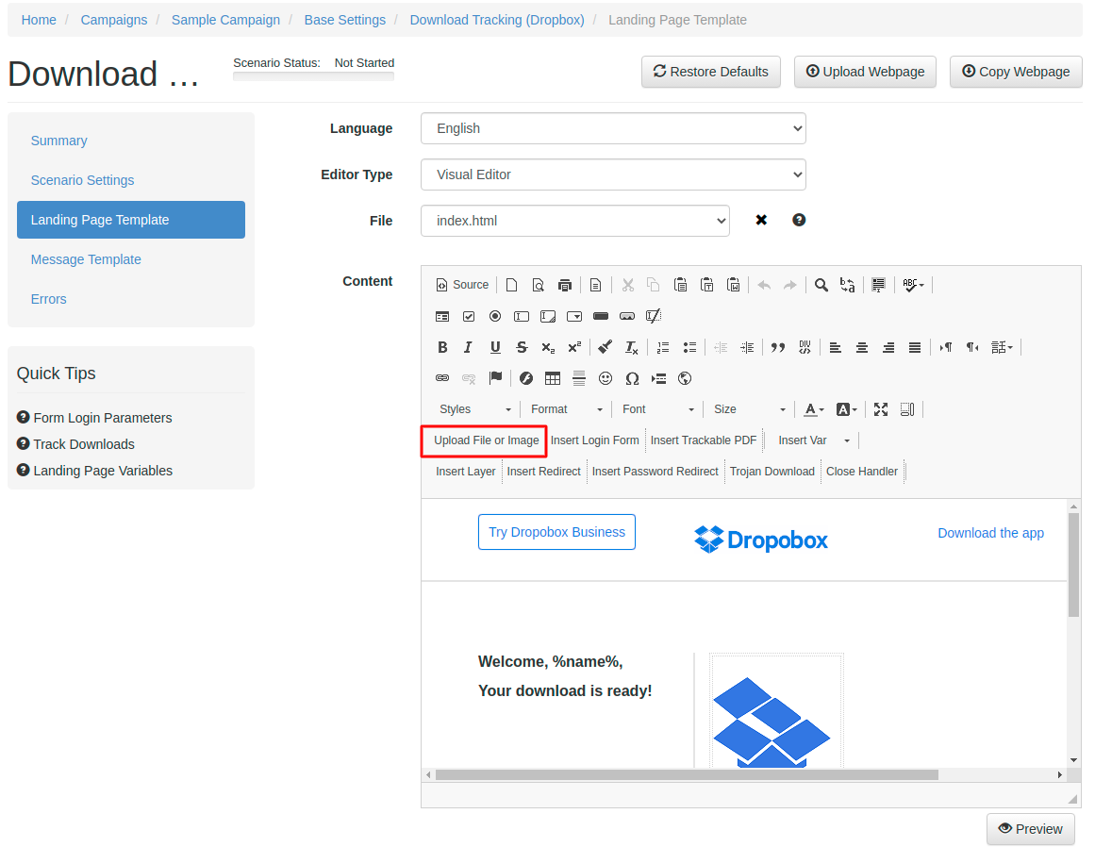Toggle Superscript formatting
Image resolution: width=1095 pixels, height=847 pixels.
click(574, 347)
